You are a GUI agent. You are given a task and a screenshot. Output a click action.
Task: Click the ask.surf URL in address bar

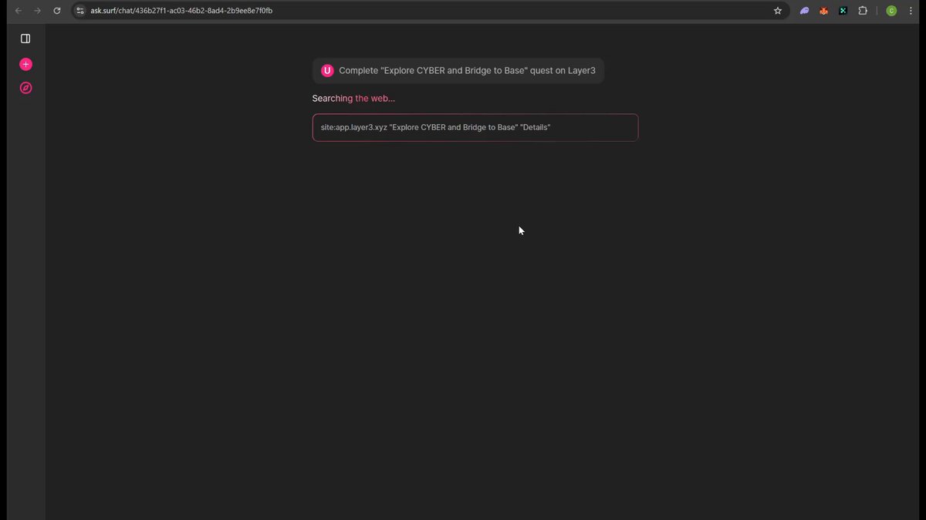(x=181, y=11)
